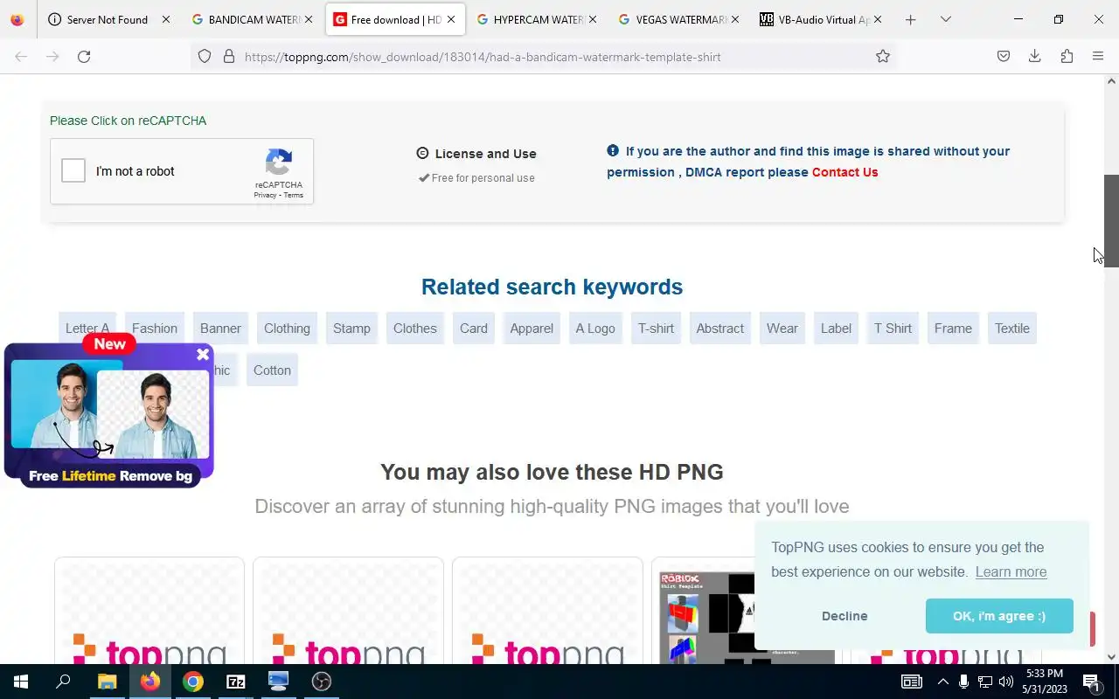1119x699 pixels.
Task: Select the A Logo keyword tag
Action: click(x=595, y=329)
